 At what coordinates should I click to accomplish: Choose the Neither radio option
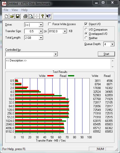click(x=86, y=38)
